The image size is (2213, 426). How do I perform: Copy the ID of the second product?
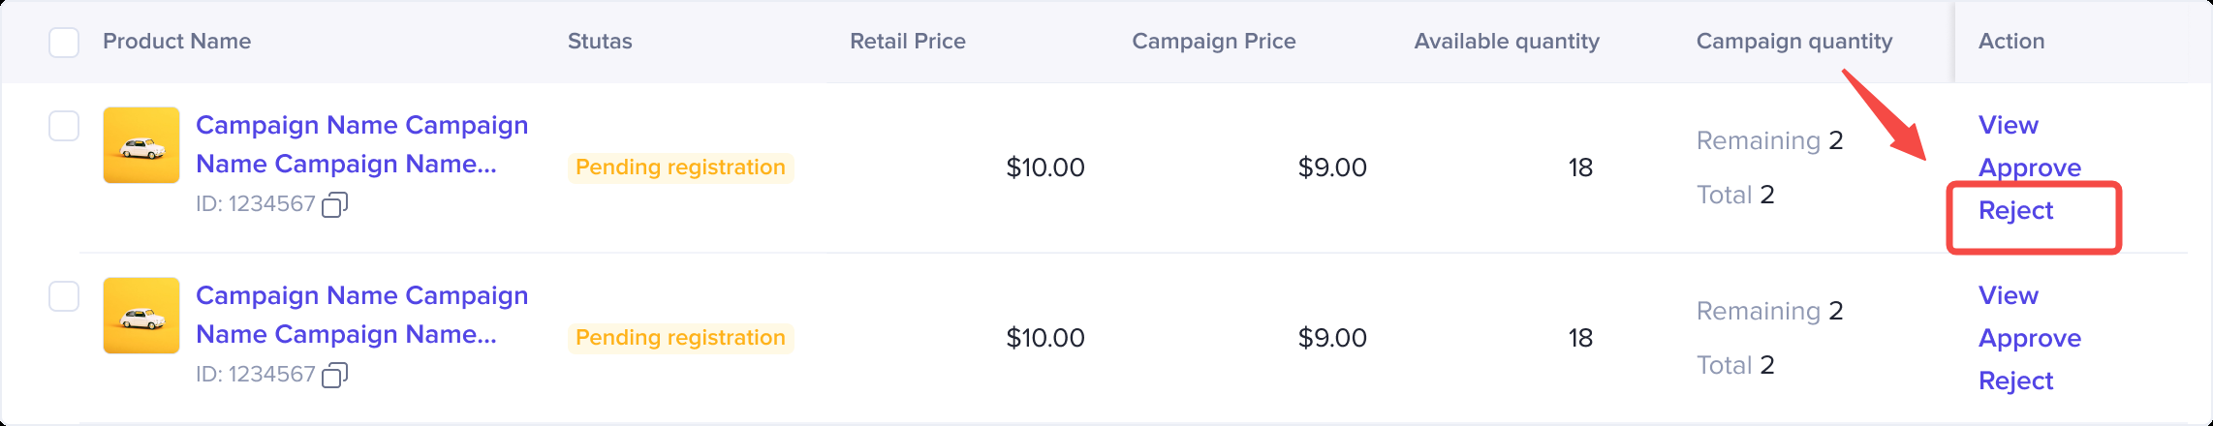tap(334, 375)
